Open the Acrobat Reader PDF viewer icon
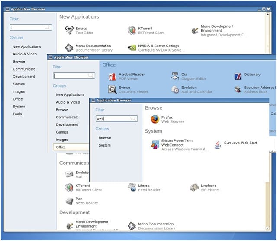This screenshot has width=277, height=241. 113,77
